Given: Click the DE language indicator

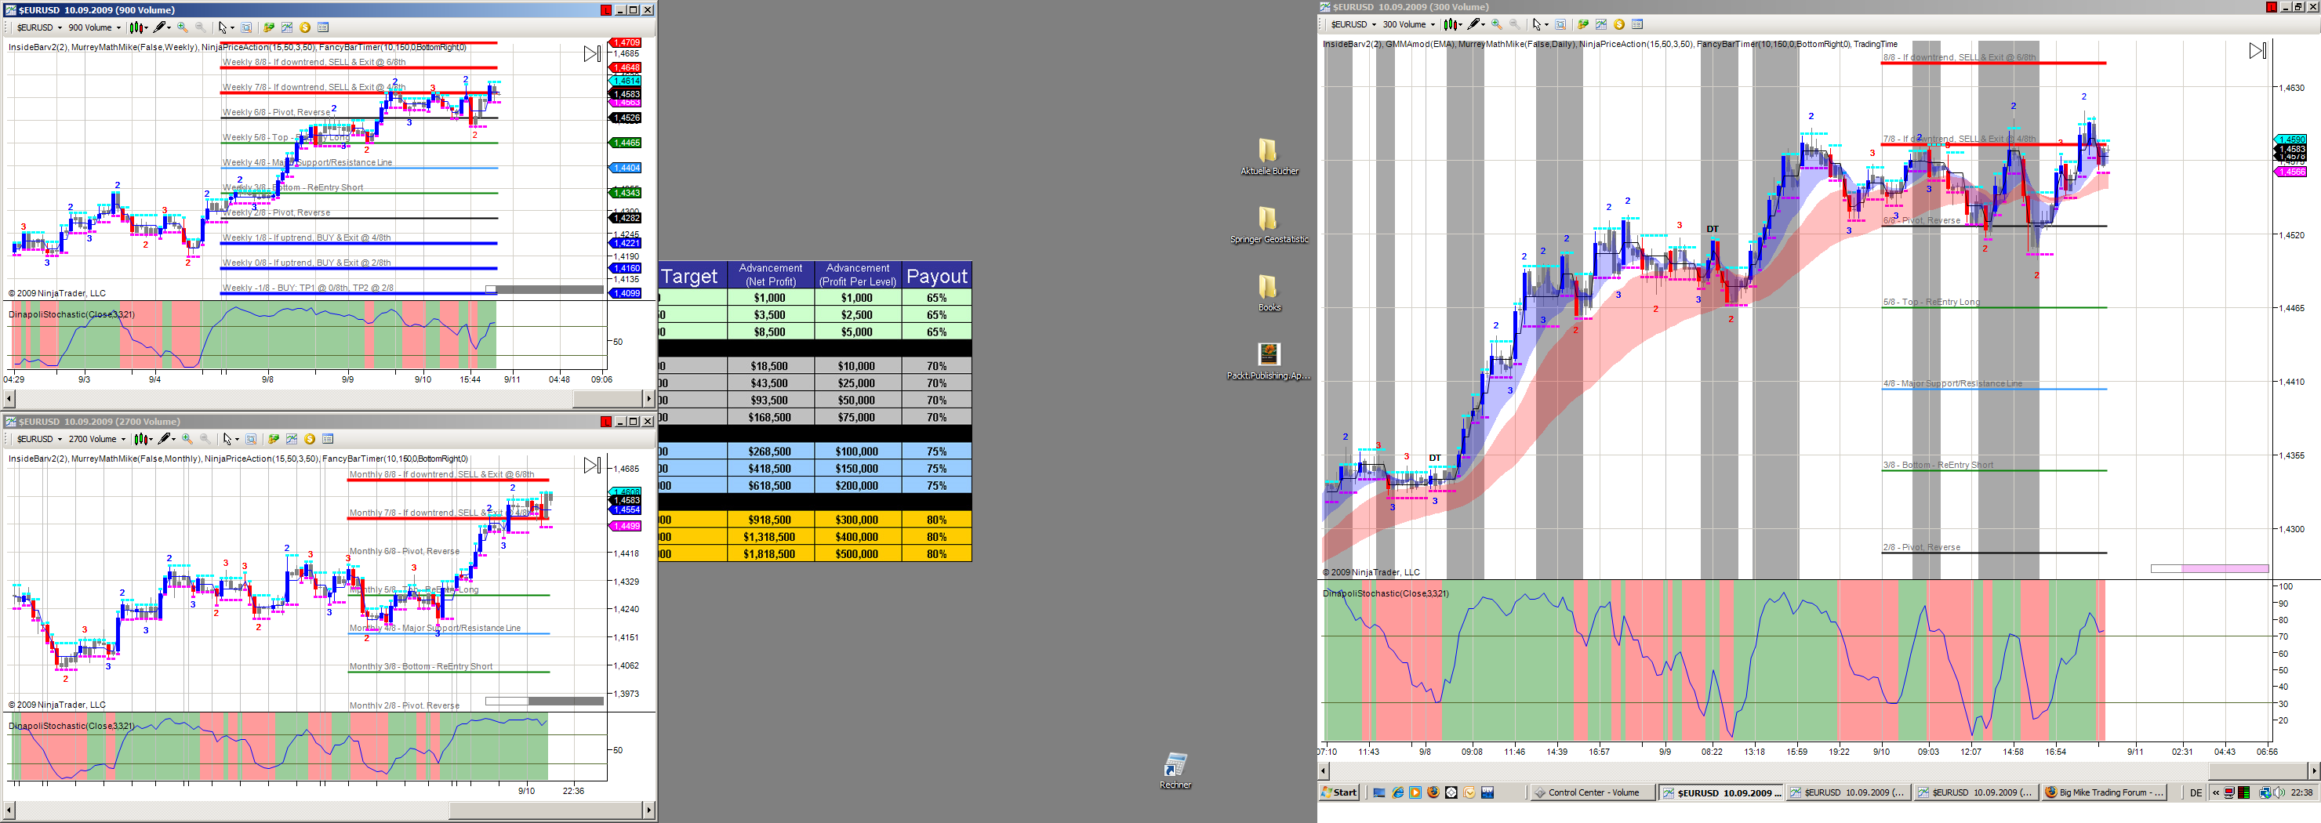Looking at the screenshot, I should point(2196,792).
